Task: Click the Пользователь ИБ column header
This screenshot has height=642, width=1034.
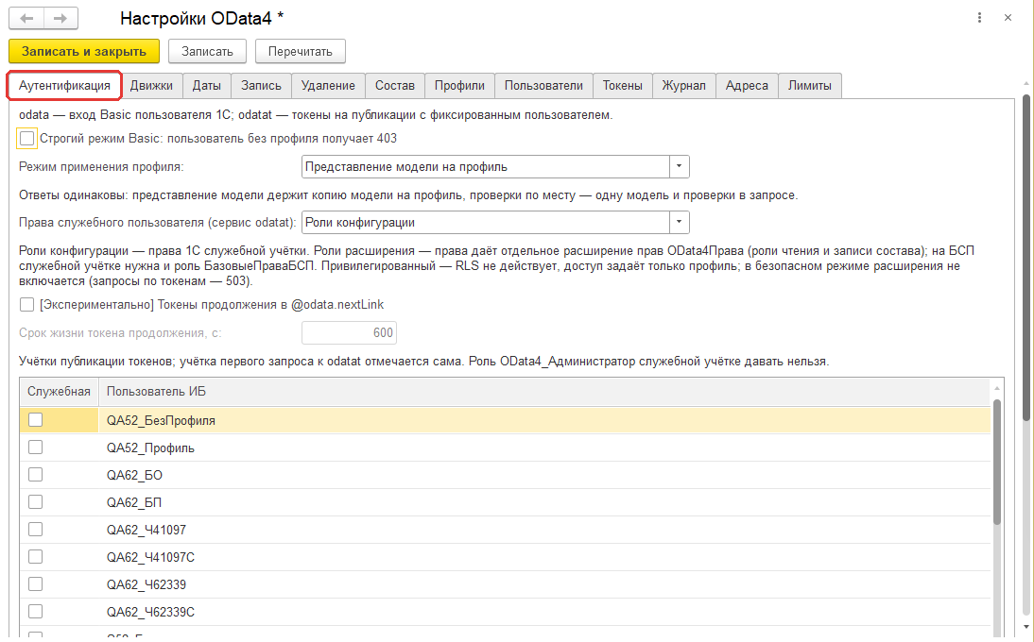Action: click(x=544, y=391)
